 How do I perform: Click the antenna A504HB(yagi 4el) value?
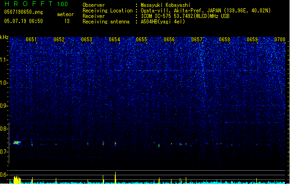(x=163, y=22)
